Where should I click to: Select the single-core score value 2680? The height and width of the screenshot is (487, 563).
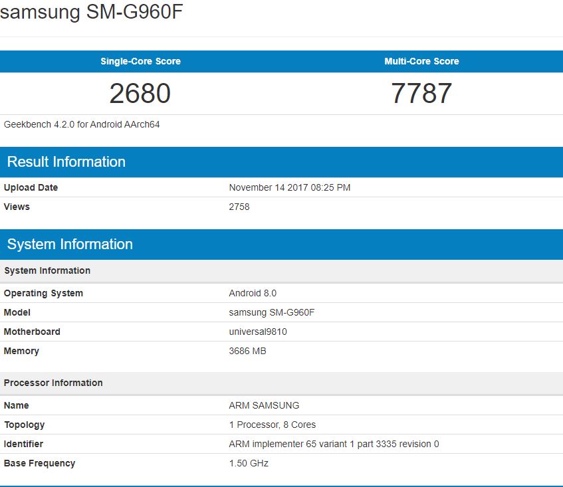(140, 94)
